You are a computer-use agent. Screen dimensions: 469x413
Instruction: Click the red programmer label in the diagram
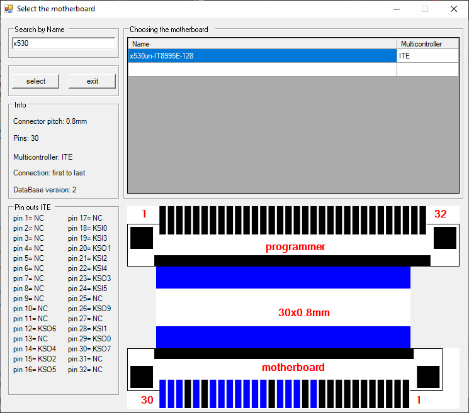(x=295, y=247)
